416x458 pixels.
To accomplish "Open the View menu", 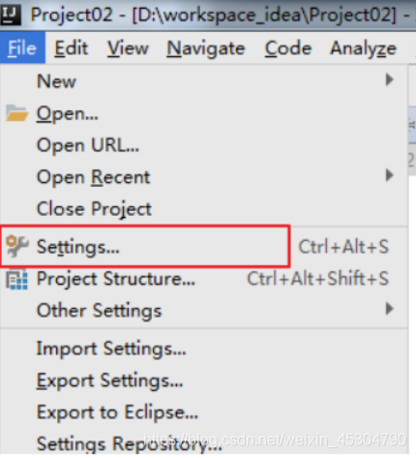I will [128, 48].
